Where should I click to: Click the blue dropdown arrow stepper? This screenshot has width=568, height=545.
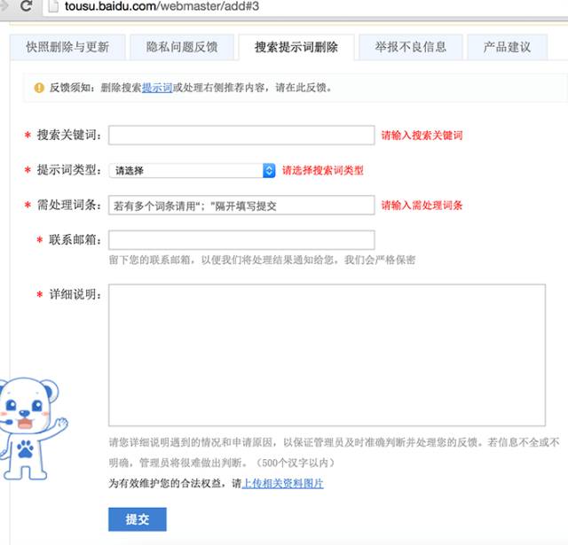[x=269, y=170]
